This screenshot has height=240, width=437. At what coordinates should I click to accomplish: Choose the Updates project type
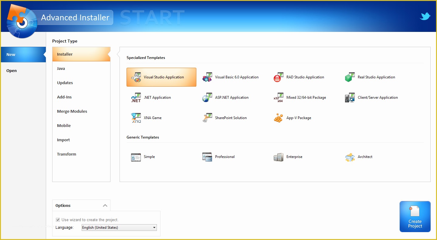pos(81,83)
